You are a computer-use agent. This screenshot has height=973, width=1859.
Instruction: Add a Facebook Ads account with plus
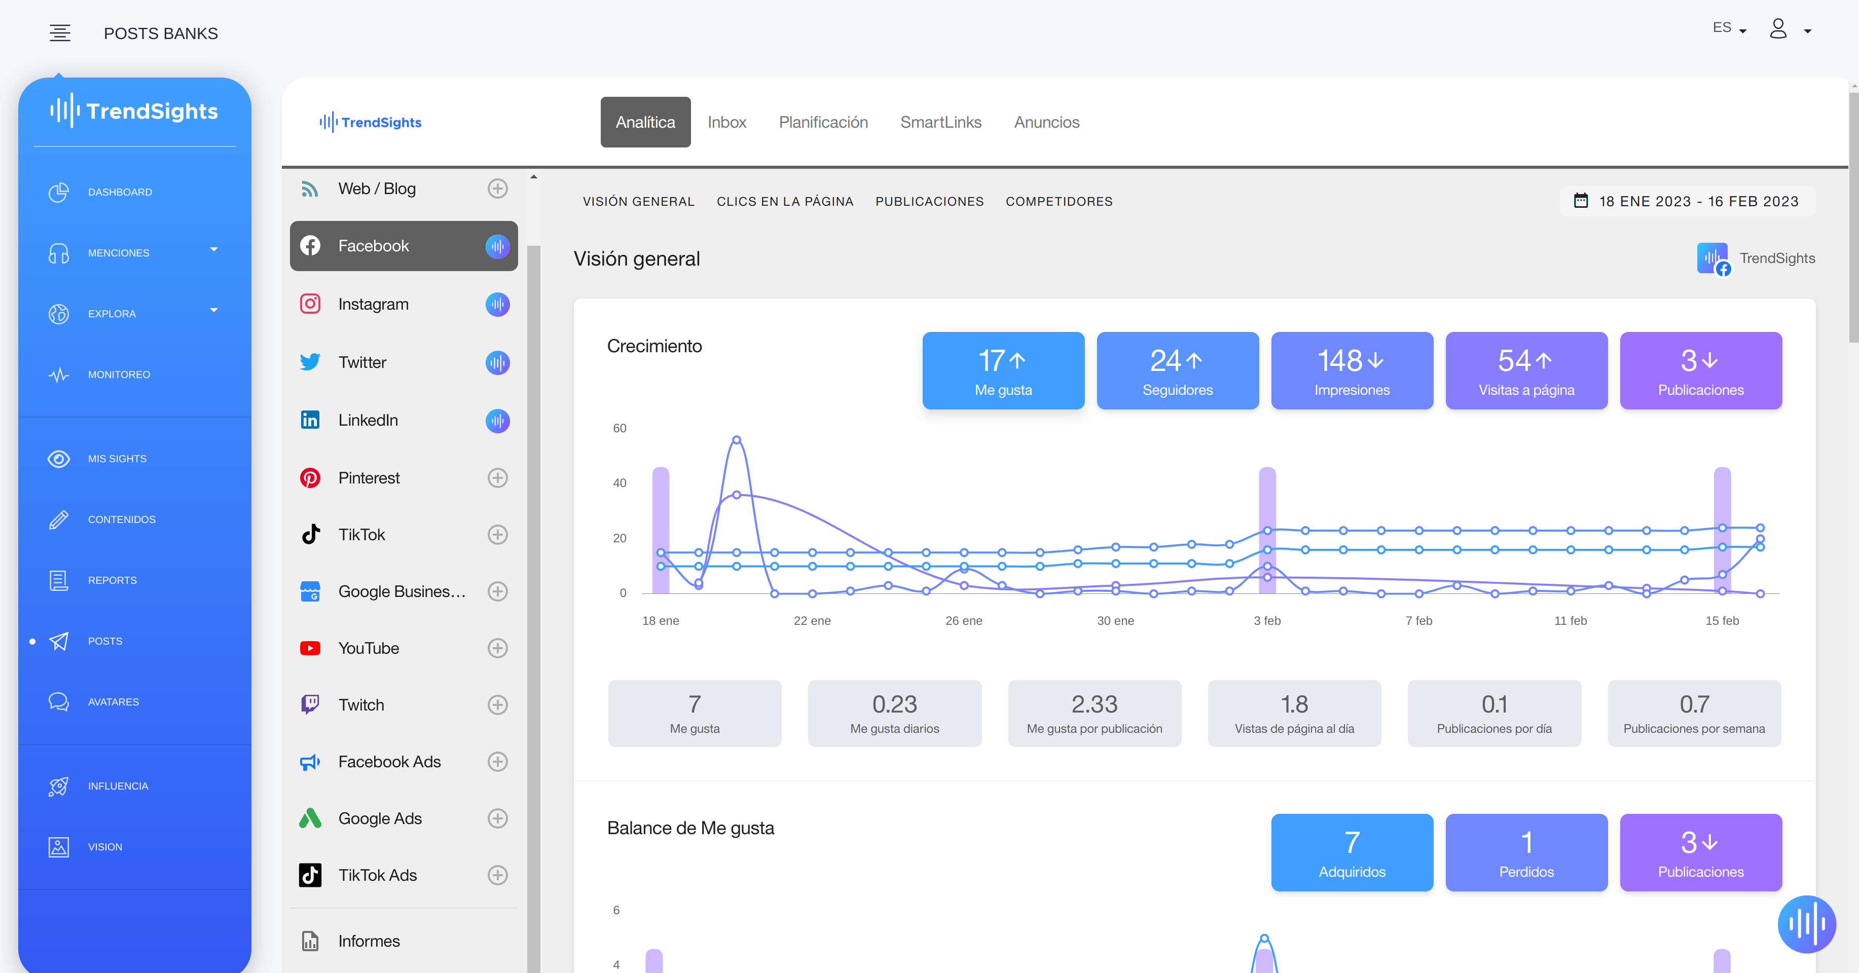point(497,762)
